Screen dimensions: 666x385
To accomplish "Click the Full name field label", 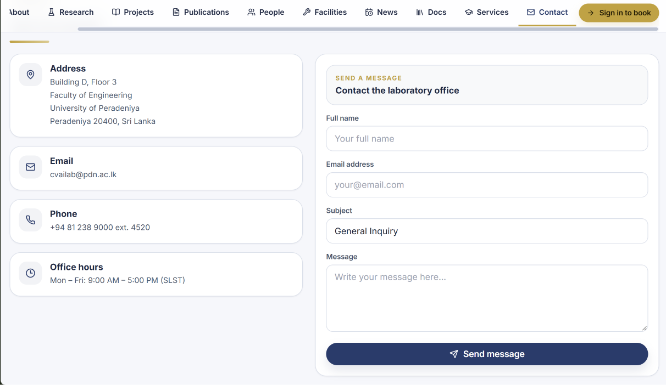I will click(x=342, y=118).
